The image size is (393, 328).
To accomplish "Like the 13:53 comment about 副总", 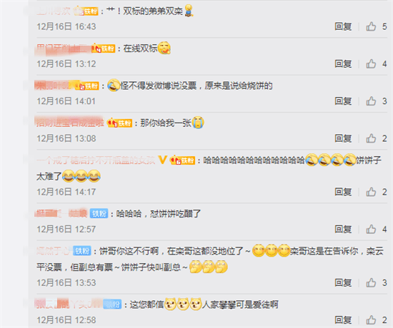I will pos(371,282).
